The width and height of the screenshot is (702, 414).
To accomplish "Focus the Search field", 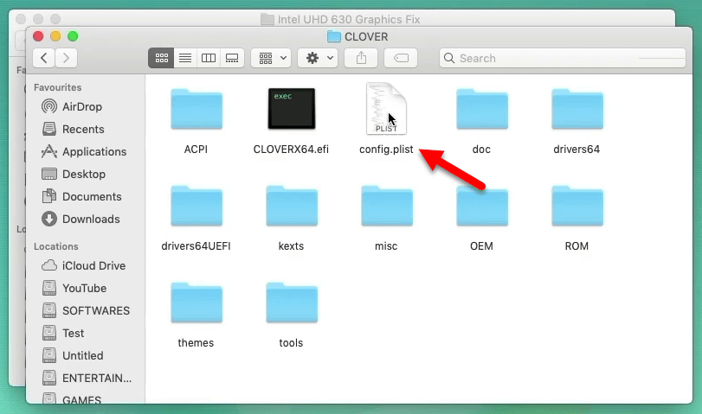I will 563,58.
